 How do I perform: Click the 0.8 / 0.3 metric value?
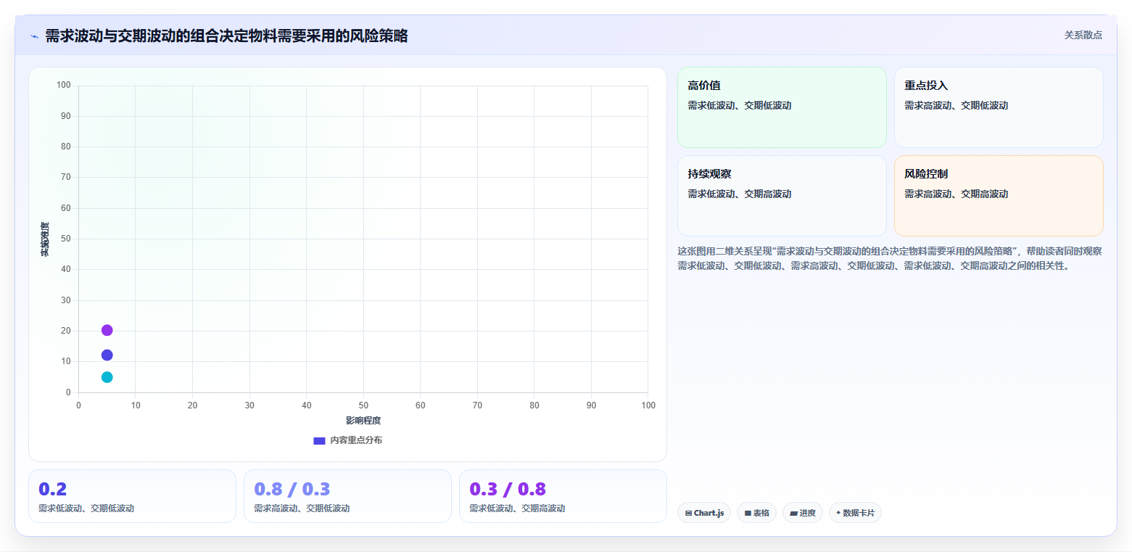click(292, 490)
